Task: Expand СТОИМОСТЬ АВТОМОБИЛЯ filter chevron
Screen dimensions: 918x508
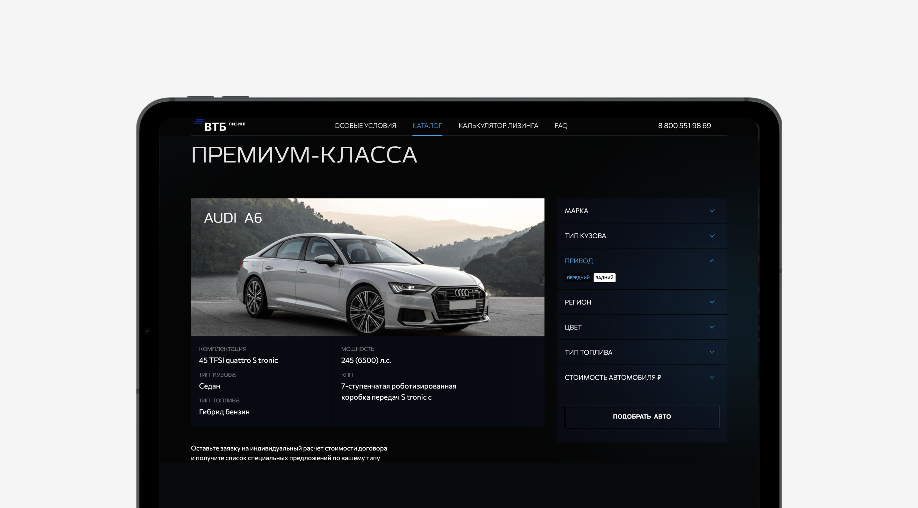Action: [x=712, y=377]
